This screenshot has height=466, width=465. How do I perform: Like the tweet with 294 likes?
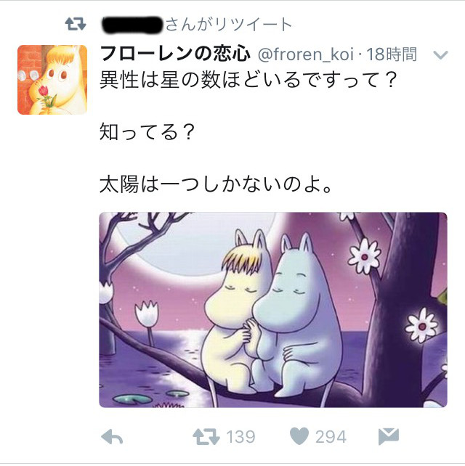[x=299, y=436]
